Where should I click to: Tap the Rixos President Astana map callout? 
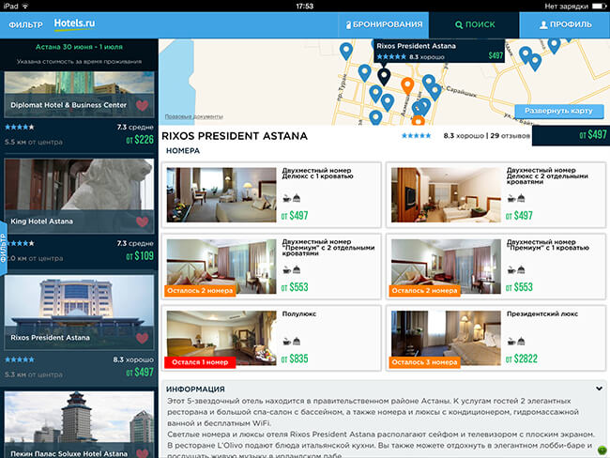(439, 51)
